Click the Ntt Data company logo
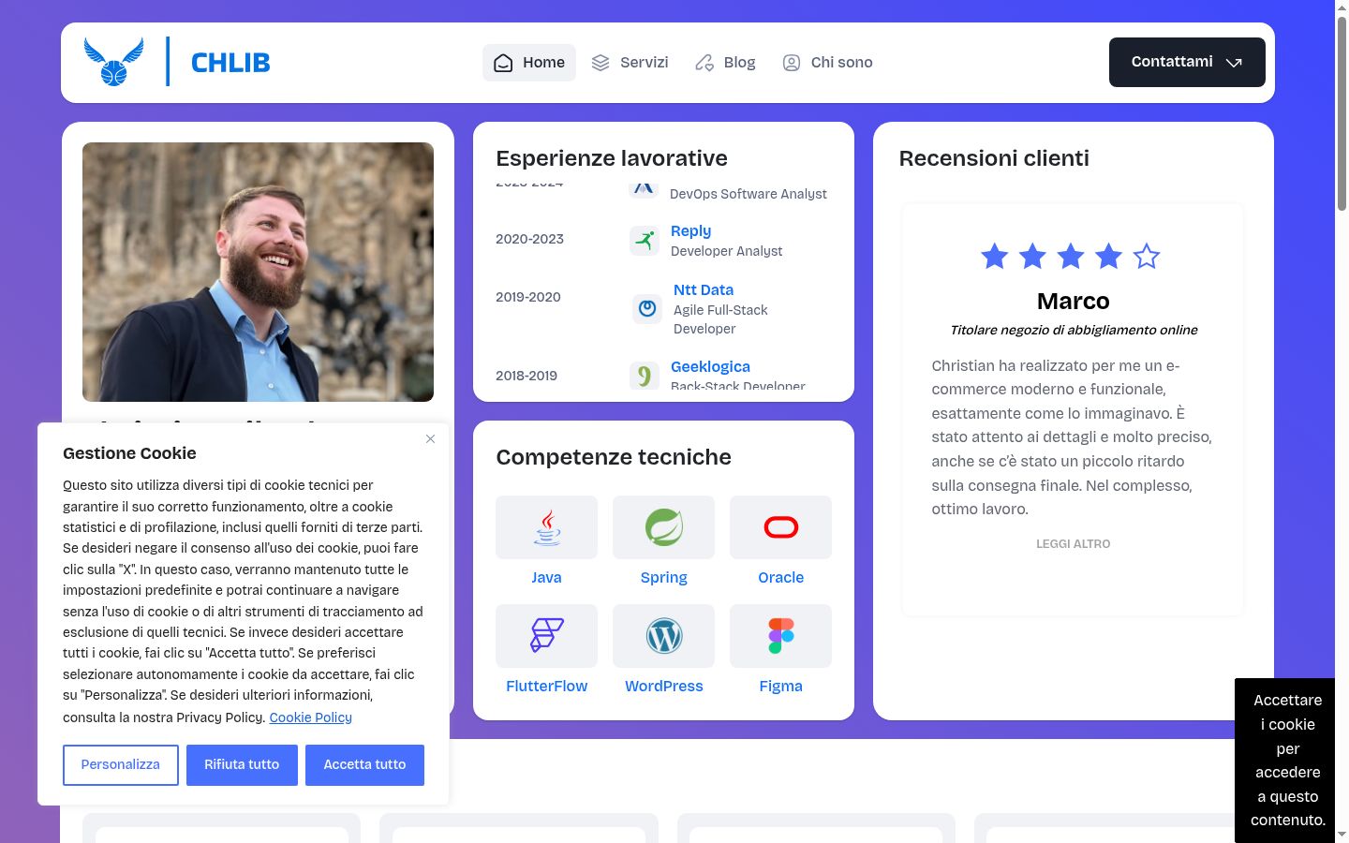The image size is (1349, 843). point(647,308)
